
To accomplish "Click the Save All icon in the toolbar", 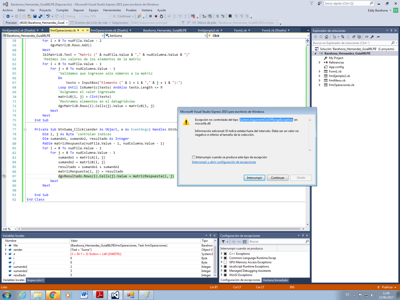I will 40,16.
